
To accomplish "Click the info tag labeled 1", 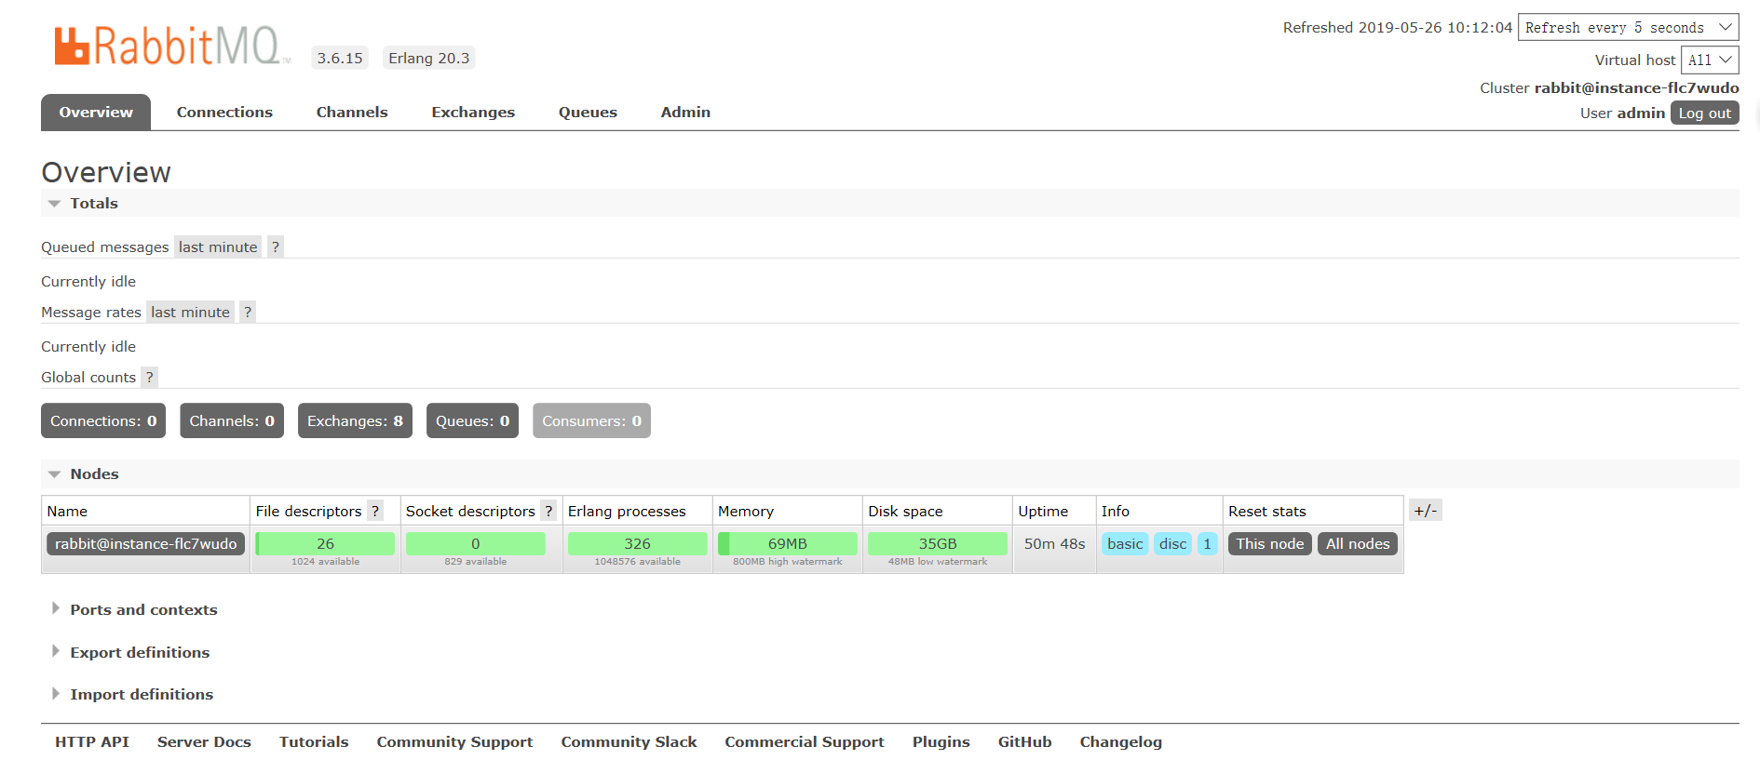I will (x=1207, y=543).
